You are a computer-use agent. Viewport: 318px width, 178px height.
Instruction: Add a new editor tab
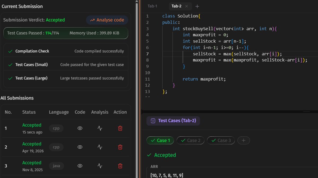click(x=197, y=6)
